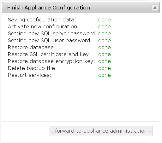The image size is (162, 143).
Task: Click done status beside Restore database
Action: [x=105, y=47]
